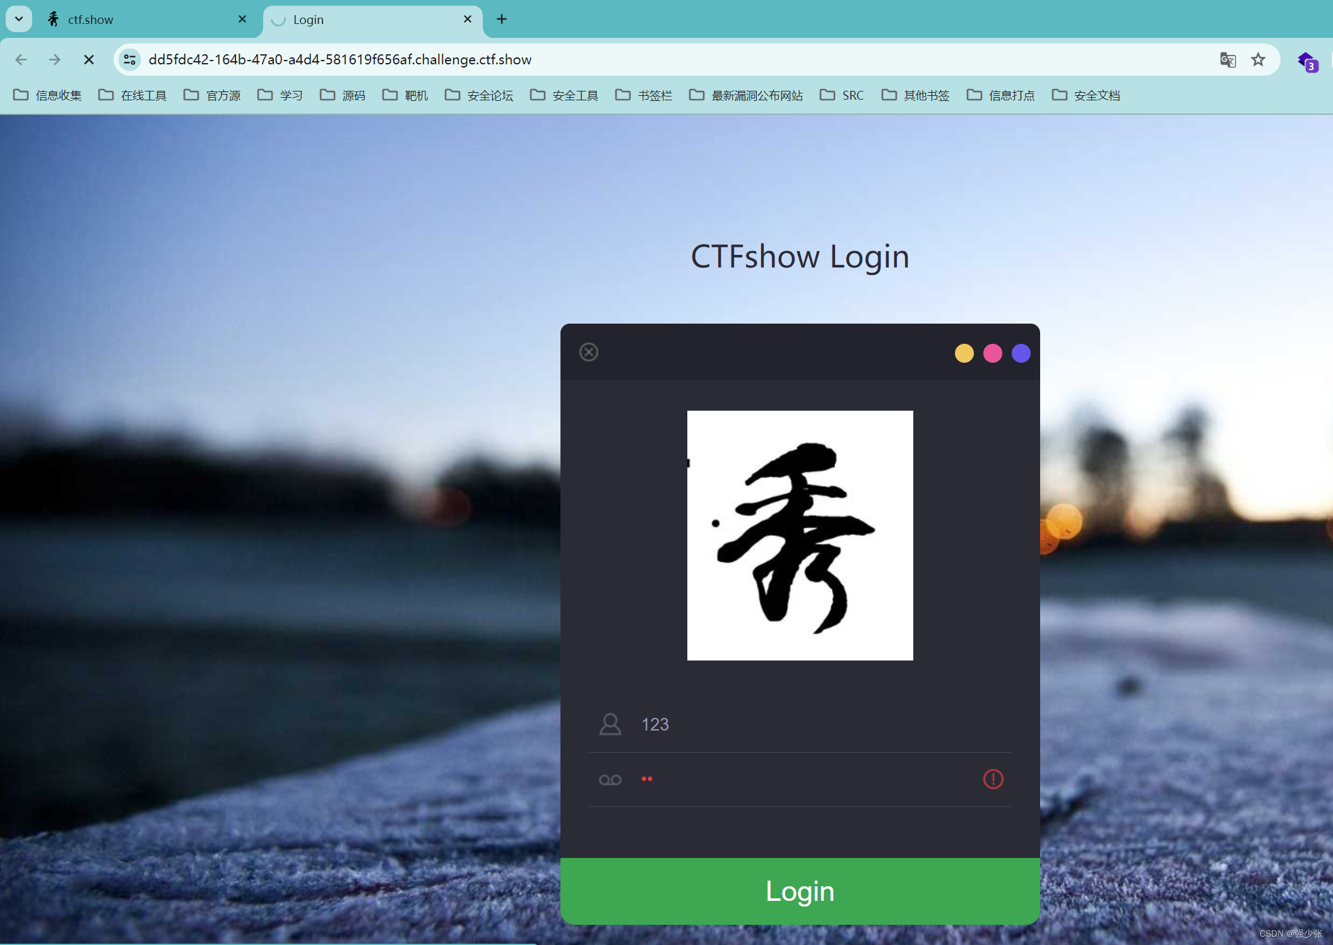Translate this page icon

pos(1228,59)
